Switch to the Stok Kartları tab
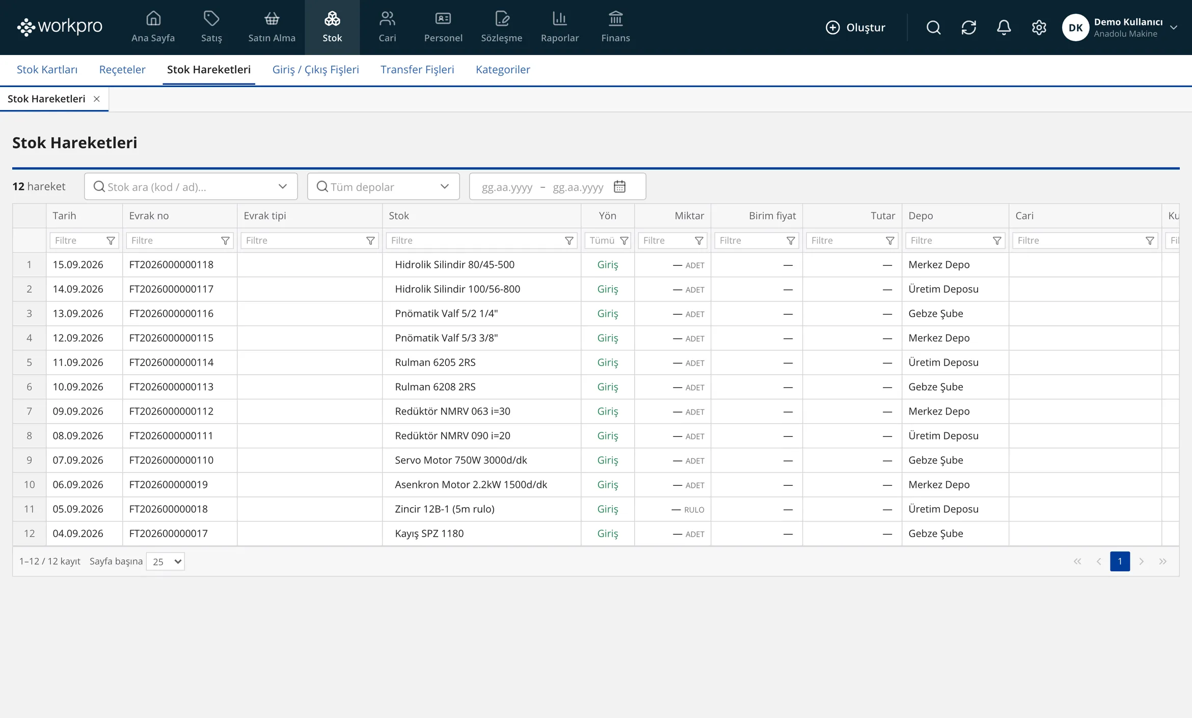 [x=47, y=69]
